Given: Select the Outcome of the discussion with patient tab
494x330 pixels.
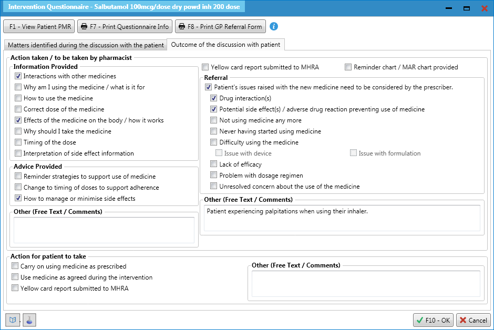Looking at the screenshot, I should pos(226,45).
